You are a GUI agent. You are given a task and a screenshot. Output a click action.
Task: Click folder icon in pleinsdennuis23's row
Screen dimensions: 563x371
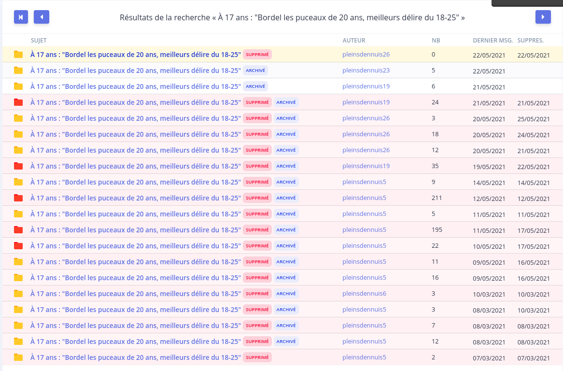(18, 71)
